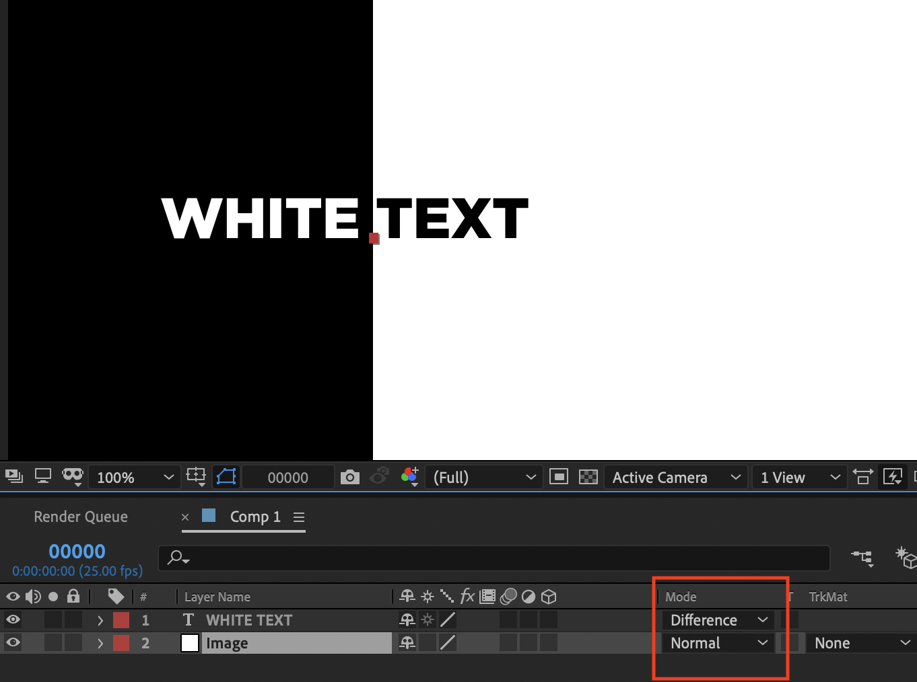Enable Motion Blur for Image layer
Viewport: 917px width, 682px height.
(x=509, y=642)
